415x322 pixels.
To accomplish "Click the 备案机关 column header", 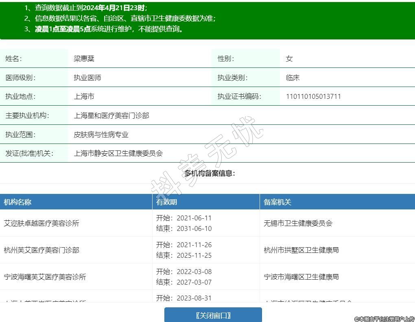I will pos(277,202).
